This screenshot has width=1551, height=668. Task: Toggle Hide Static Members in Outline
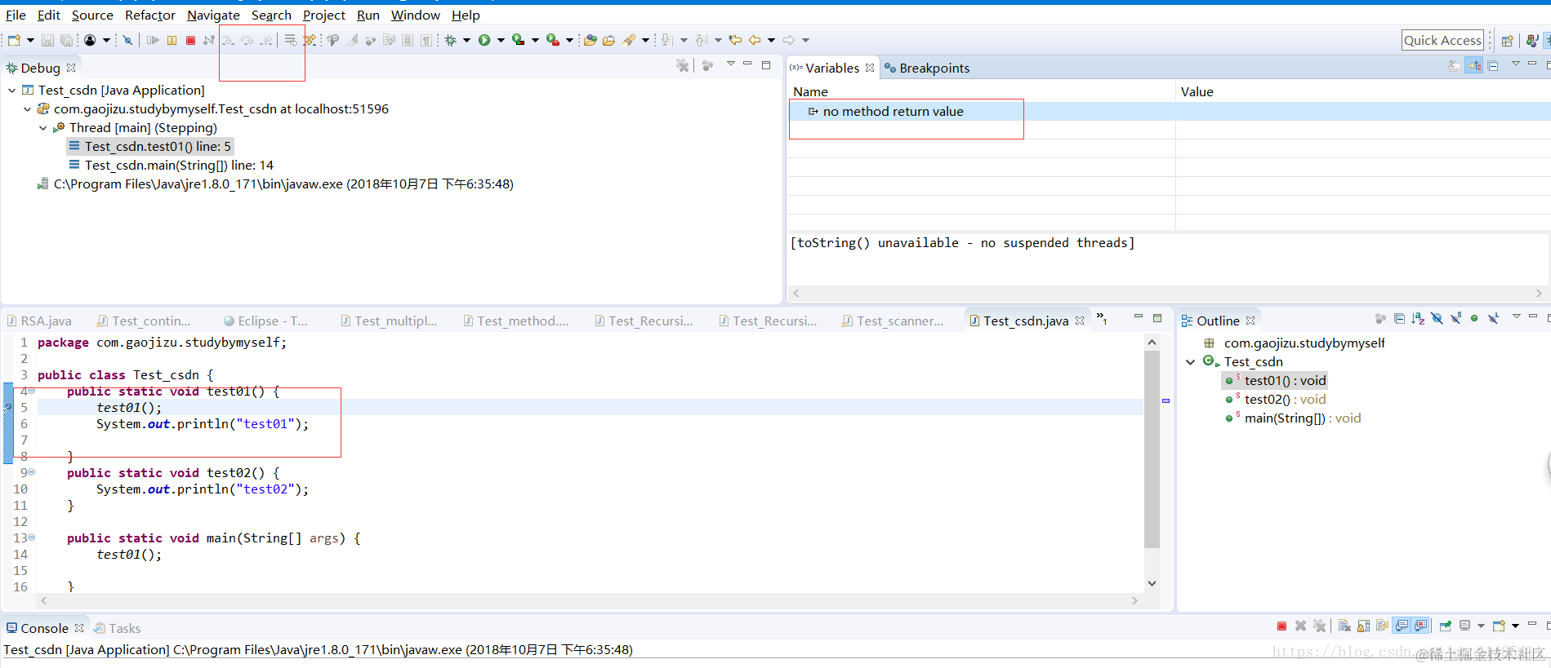click(1455, 319)
